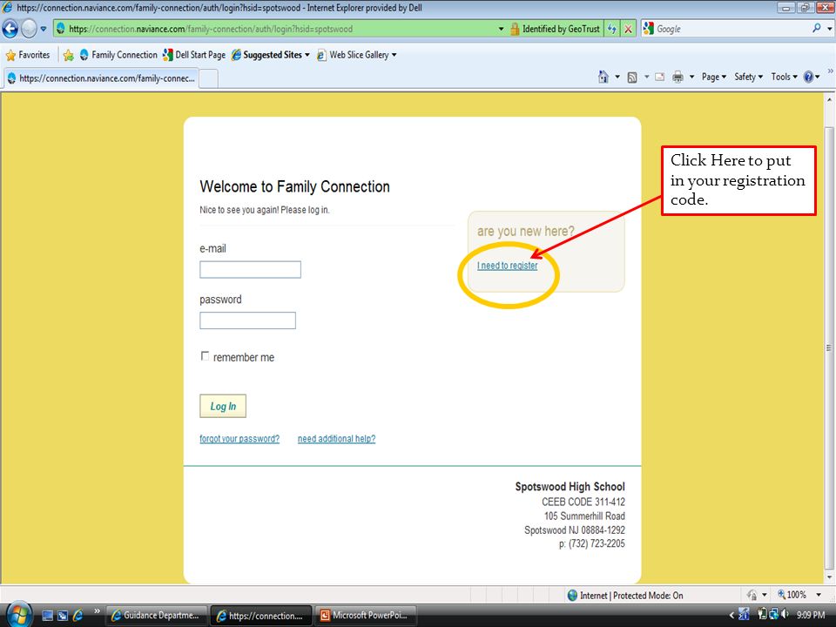The width and height of the screenshot is (836, 627).
Task: Click Add to Favorites Bar star icon
Action: pos(68,55)
